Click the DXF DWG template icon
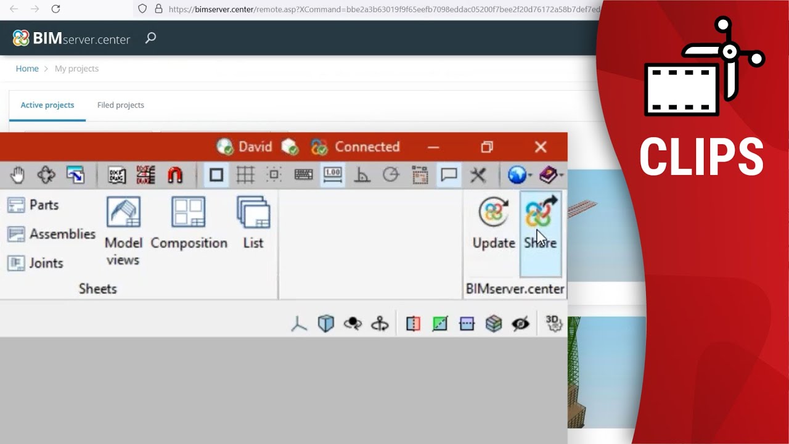 pyautogui.click(x=117, y=175)
